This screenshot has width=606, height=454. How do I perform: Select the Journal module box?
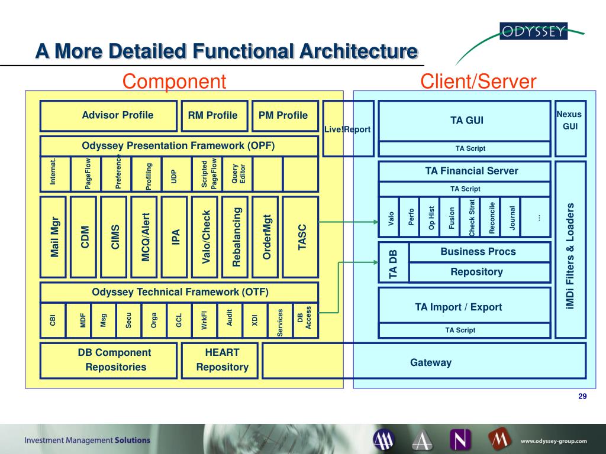coord(511,216)
